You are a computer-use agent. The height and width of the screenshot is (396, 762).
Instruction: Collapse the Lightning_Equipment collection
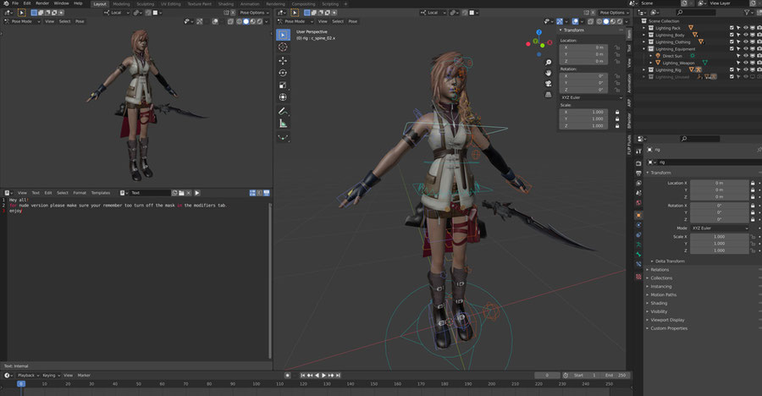coord(644,49)
